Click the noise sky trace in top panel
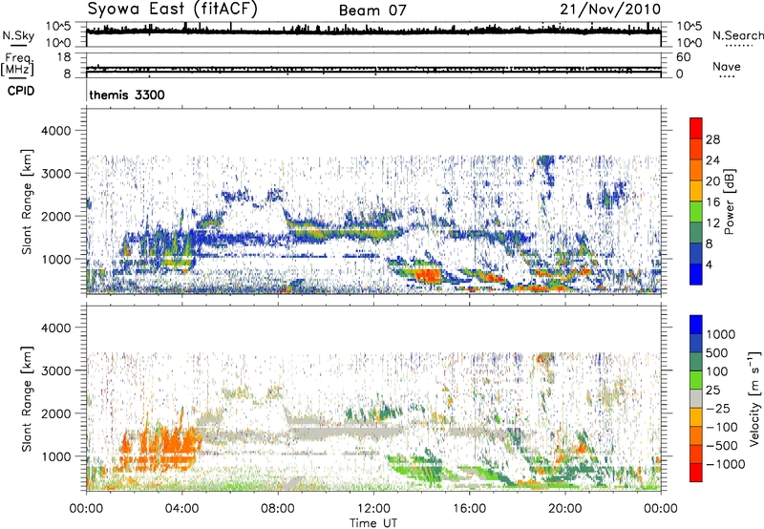Screen dimensions: 764x529 [x=373, y=31]
